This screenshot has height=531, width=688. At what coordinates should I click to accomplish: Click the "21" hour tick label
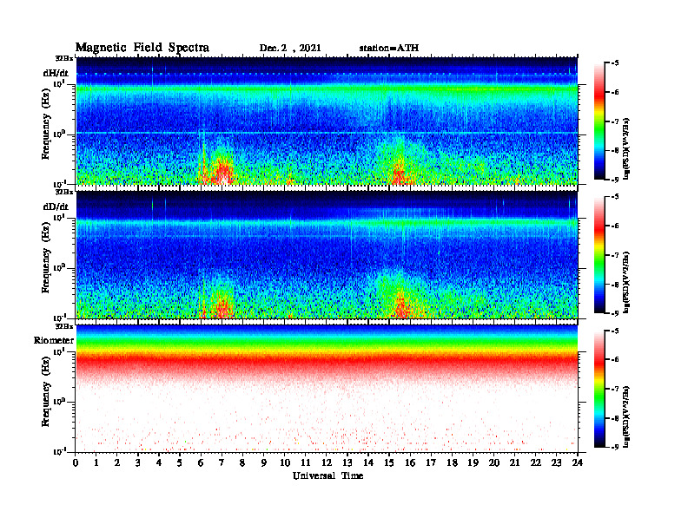pos(514,462)
